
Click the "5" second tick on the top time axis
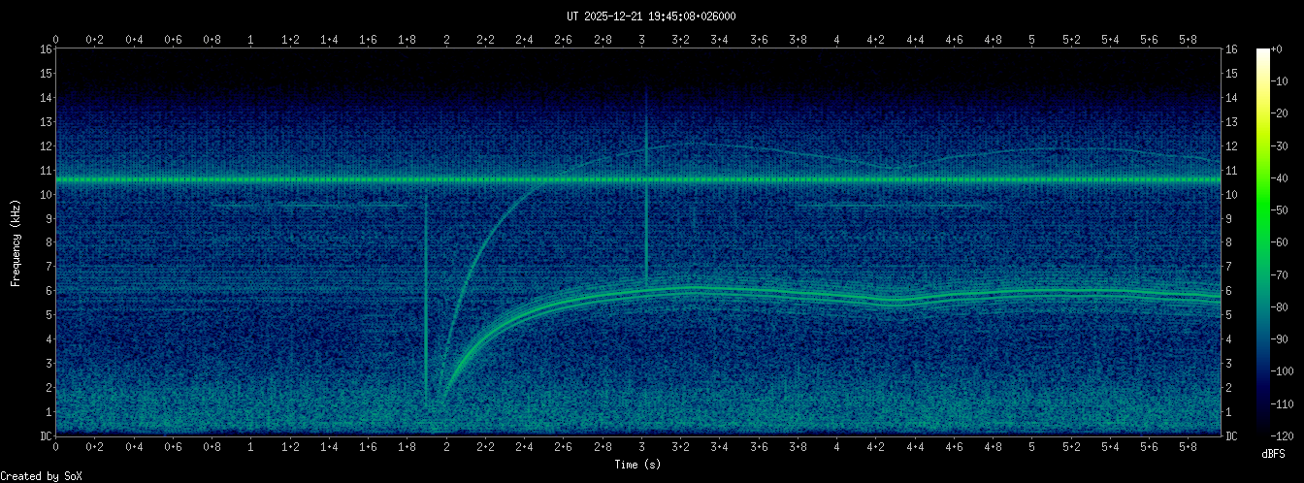(x=1031, y=40)
